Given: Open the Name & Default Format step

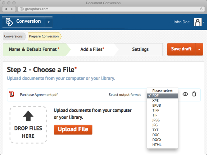Looking at the screenshot, I should coord(34,49).
